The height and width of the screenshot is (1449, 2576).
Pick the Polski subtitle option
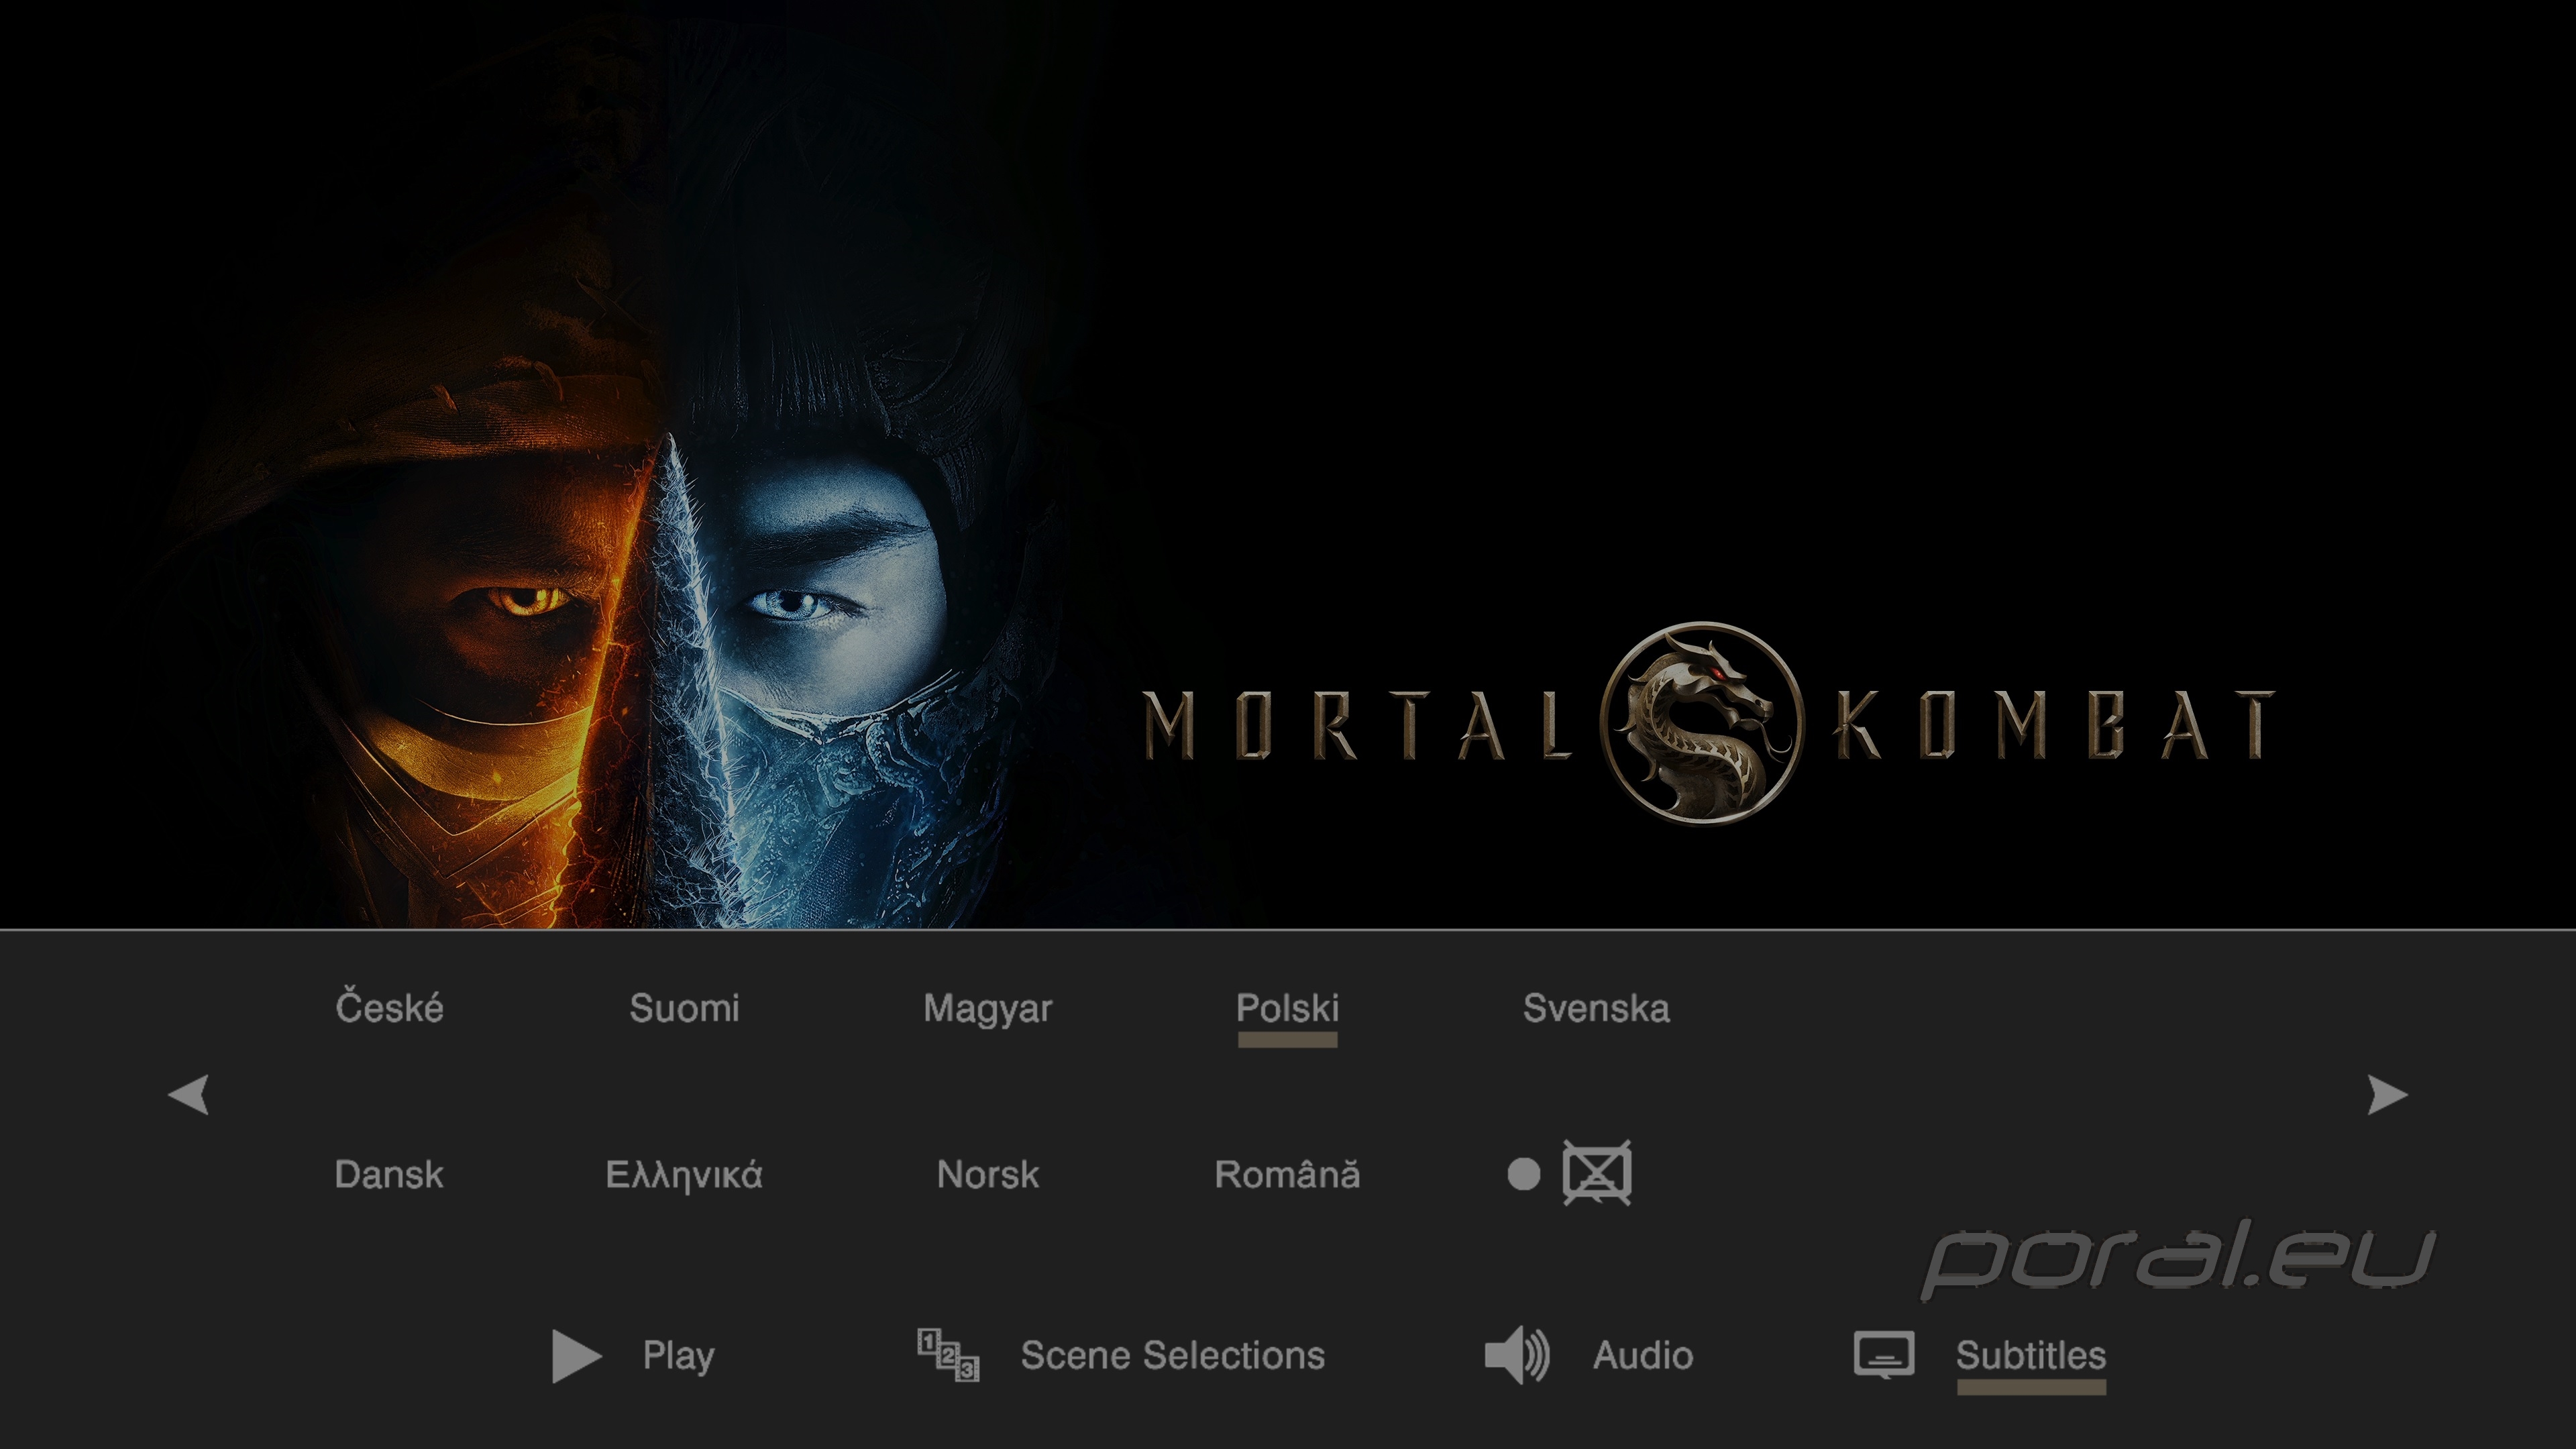pyautogui.click(x=1287, y=1008)
